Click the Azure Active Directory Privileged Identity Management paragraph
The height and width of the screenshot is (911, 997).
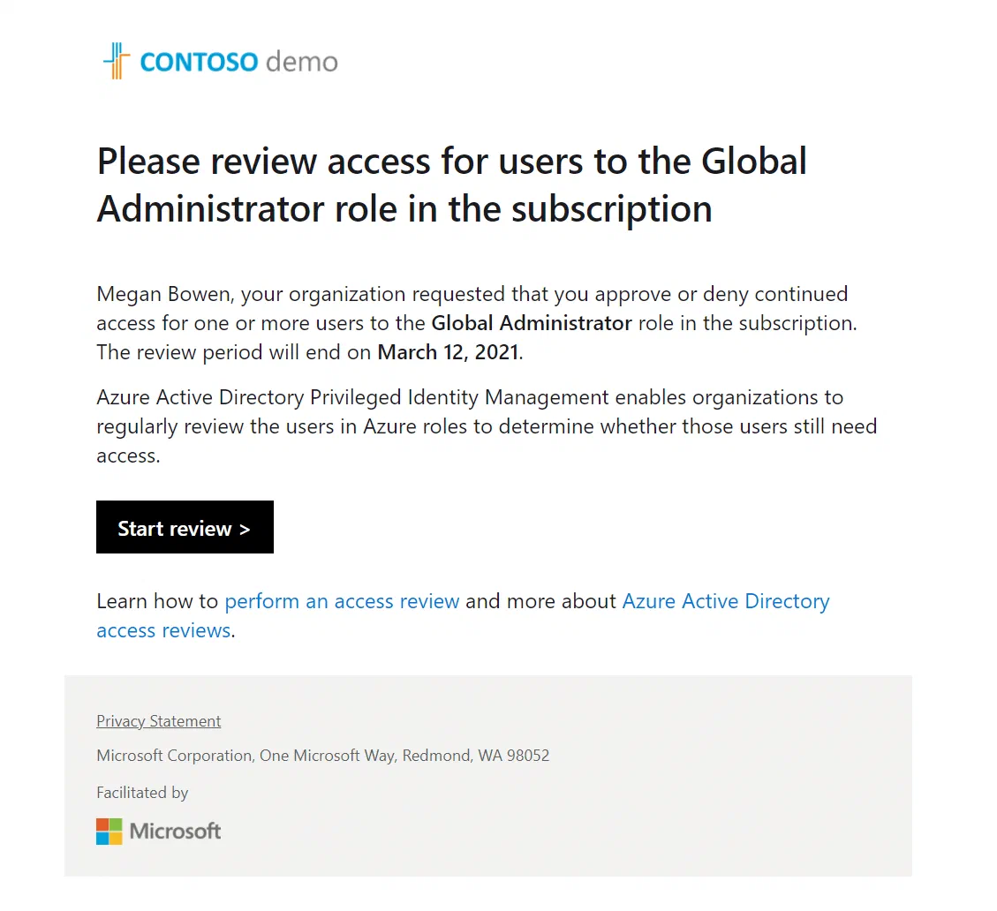(487, 426)
